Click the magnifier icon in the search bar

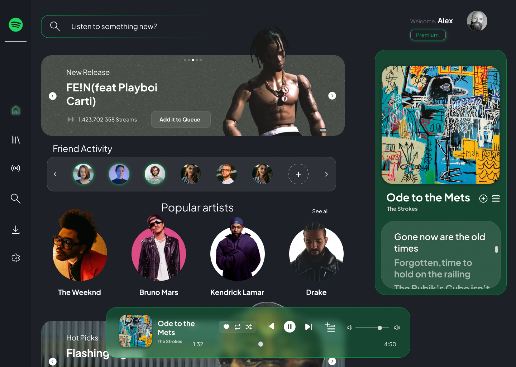[x=55, y=26]
